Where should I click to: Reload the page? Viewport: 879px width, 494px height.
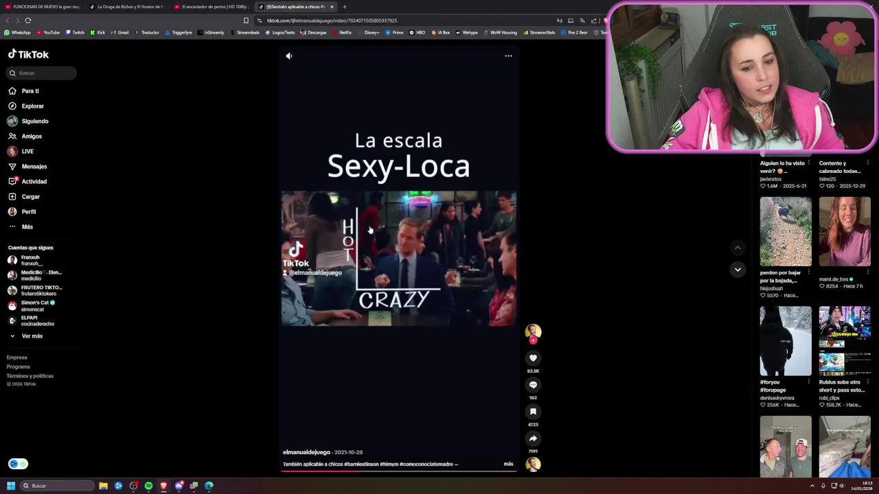click(28, 21)
